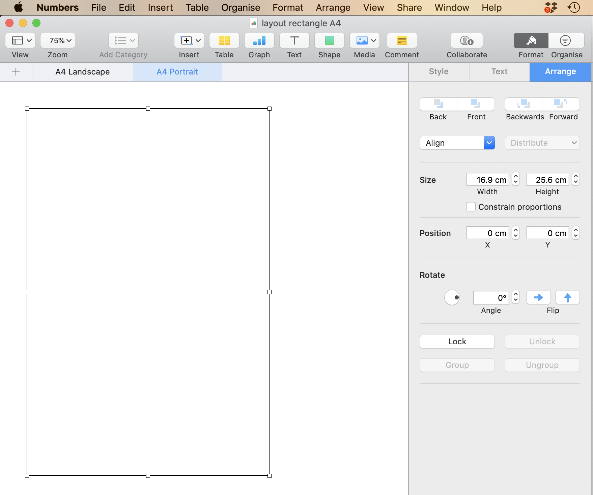Click the Width size input field
The height and width of the screenshot is (495, 593).
point(487,180)
